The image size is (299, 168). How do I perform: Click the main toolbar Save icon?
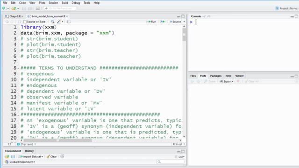click(x=24, y=8)
